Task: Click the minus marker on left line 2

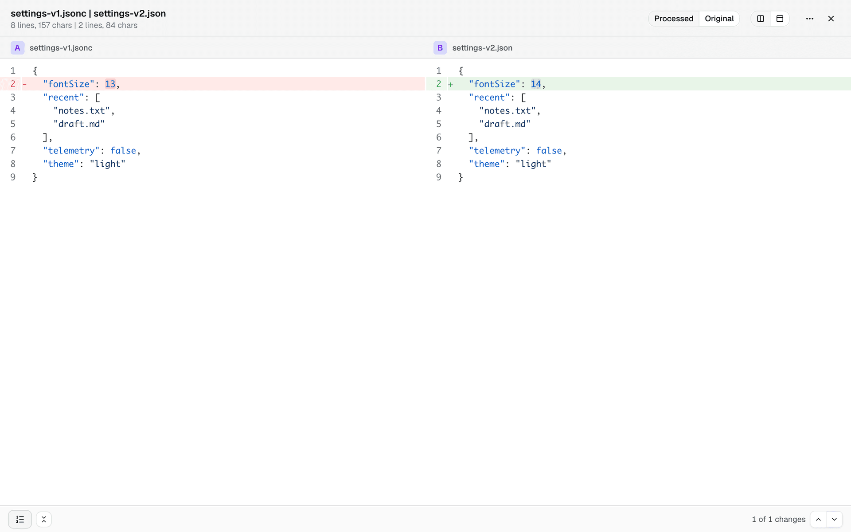Action: [25, 84]
